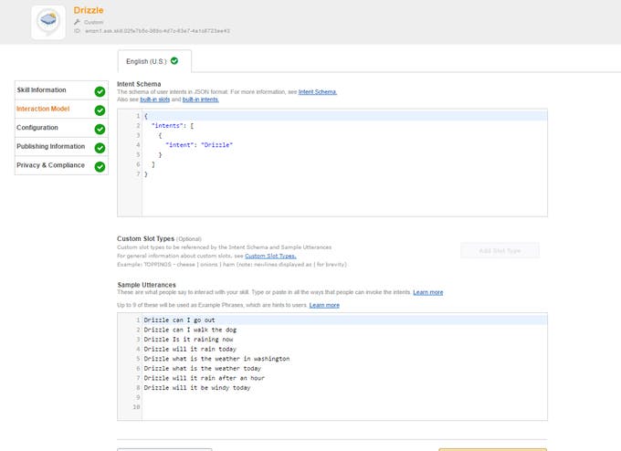
Task: Select Interaction Model section
Action: pos(61,109)
